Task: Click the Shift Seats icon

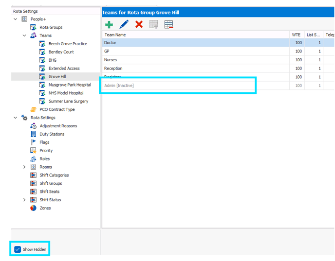Action: coord(33,191)
